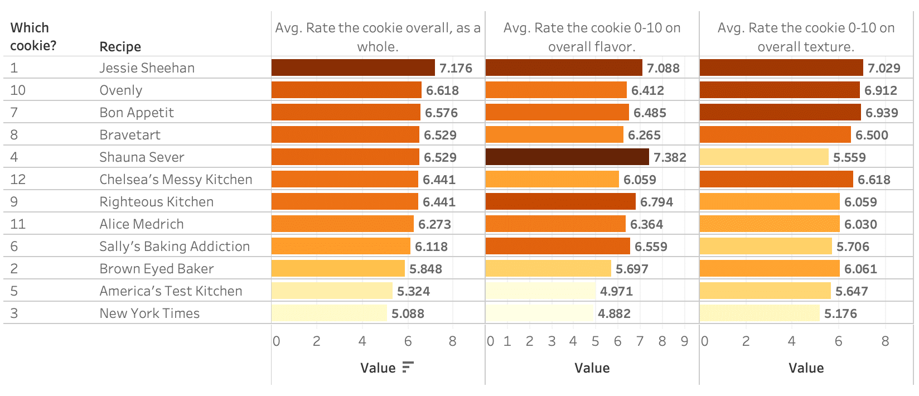The height and width of the screenshot is (396, 919).
Task: Click Bravetart recipe label
Action: coord(130,134)
